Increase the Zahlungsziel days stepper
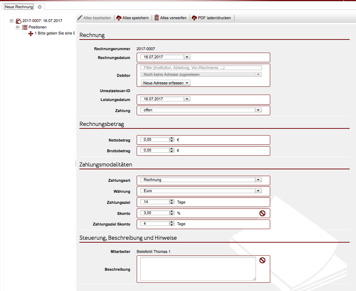This screenshot has height=291, width=356. point(172,201)
